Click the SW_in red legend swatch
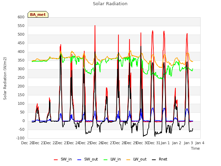 (56, 160)
